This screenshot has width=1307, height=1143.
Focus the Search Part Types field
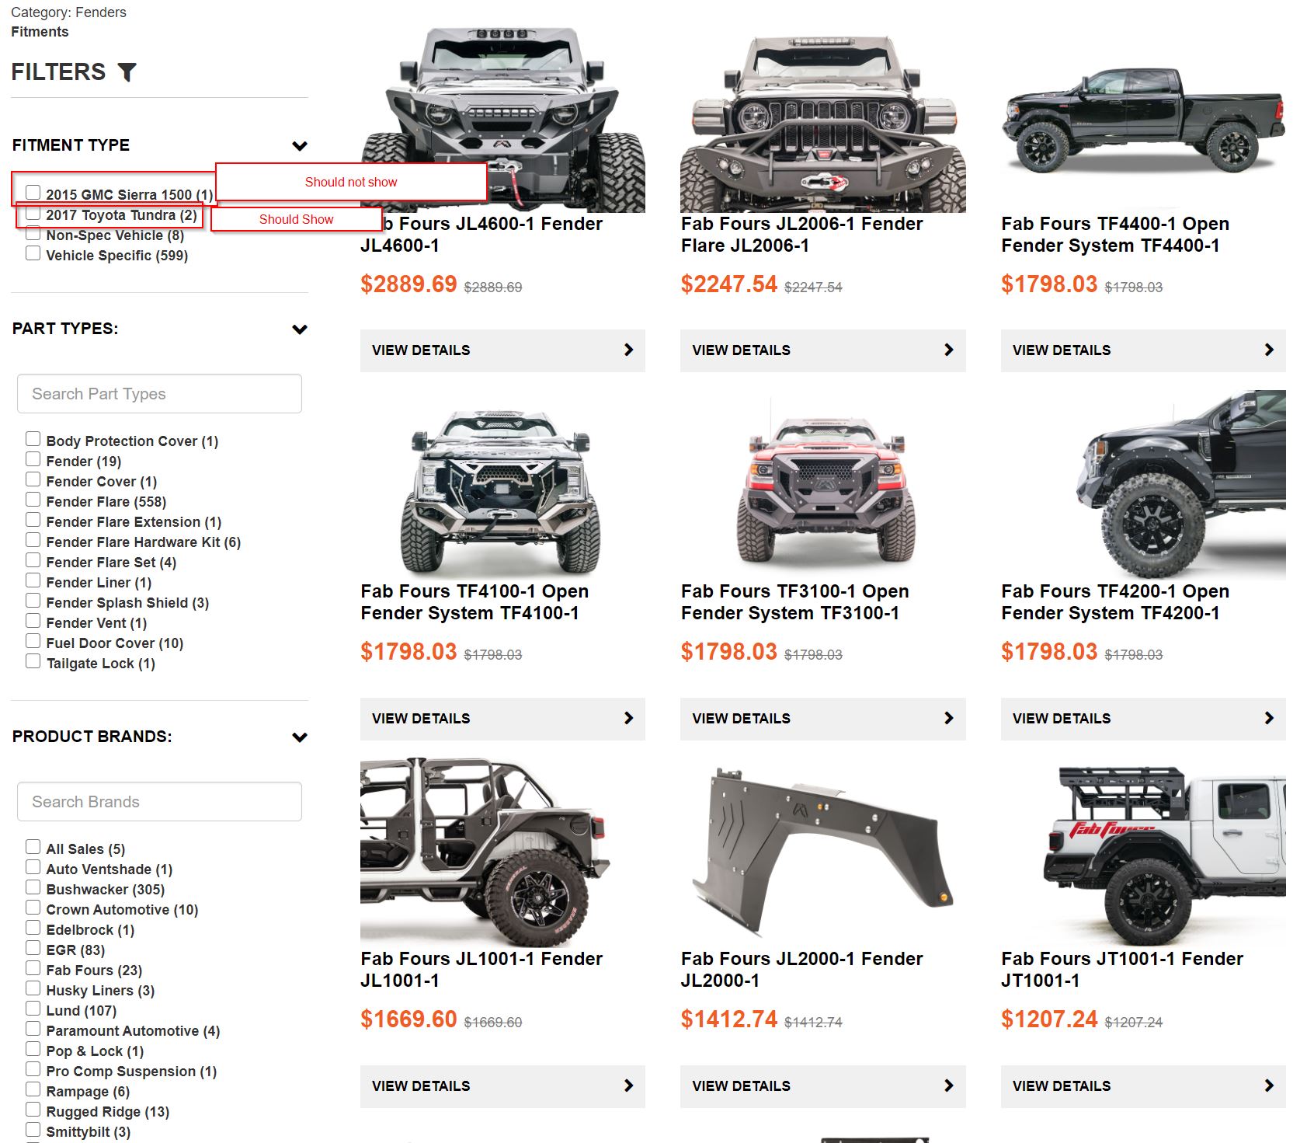click(159, 394)
